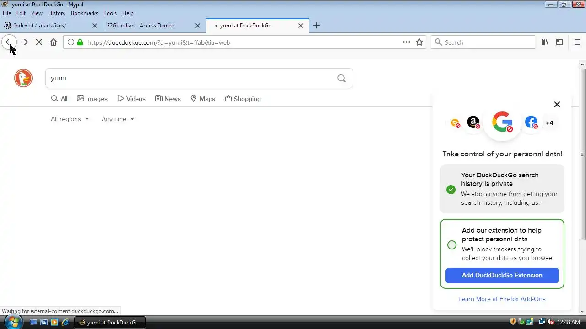
Task: Click the Facebook blocked tracker icon
Action: pos(531,122)
